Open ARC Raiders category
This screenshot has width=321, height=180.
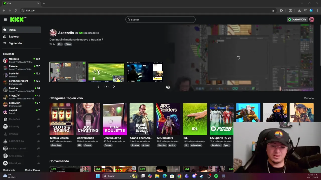coord(168,119)
